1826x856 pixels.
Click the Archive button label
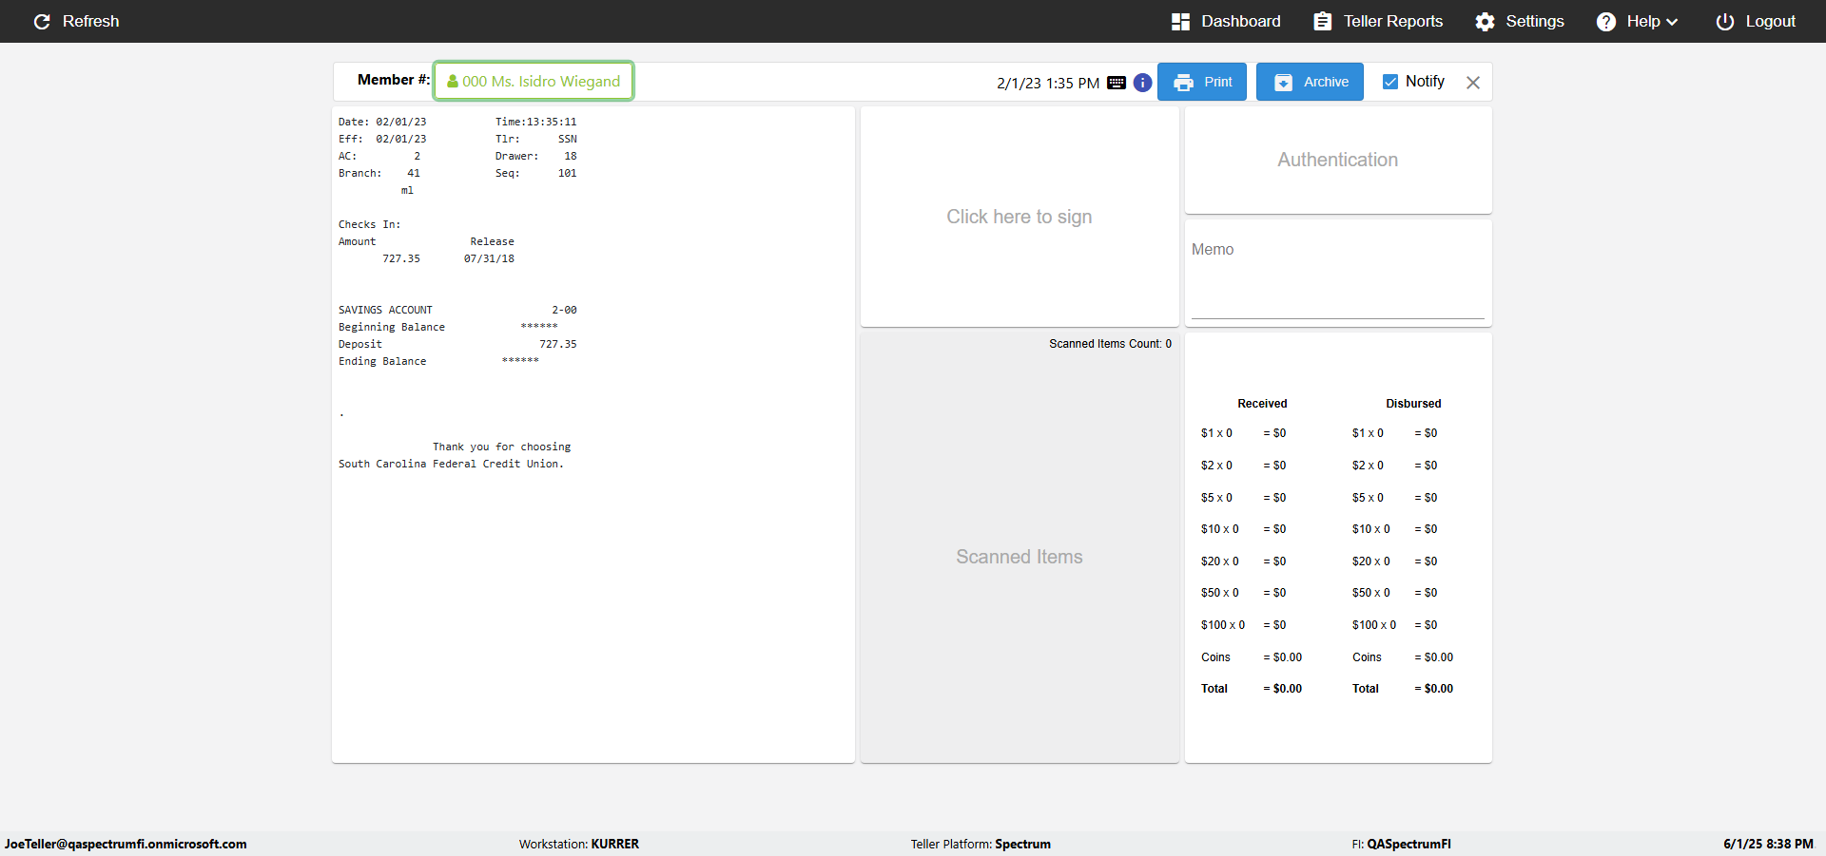click(x=1326, y=82)
